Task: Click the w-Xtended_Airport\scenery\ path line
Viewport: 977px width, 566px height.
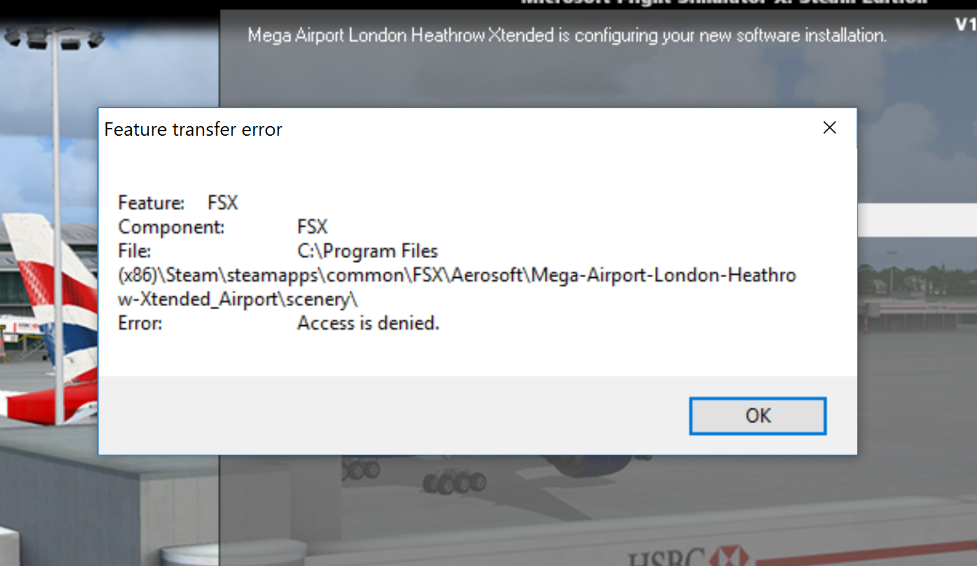Action: click(x=238, y=300)
